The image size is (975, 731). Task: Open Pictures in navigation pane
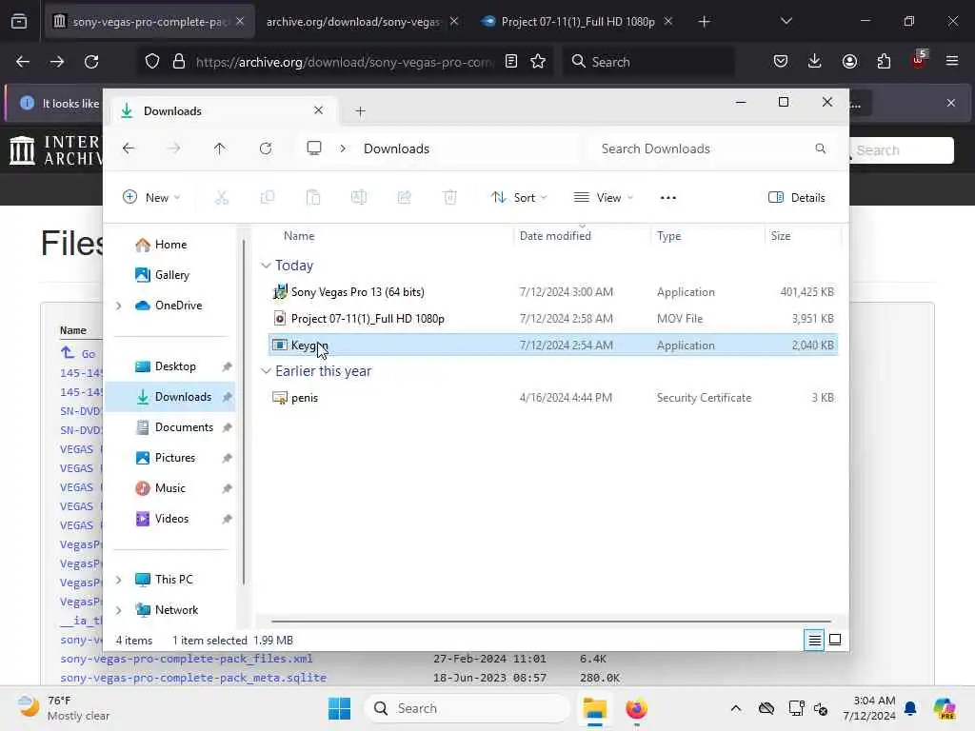[x=175, y=458]
